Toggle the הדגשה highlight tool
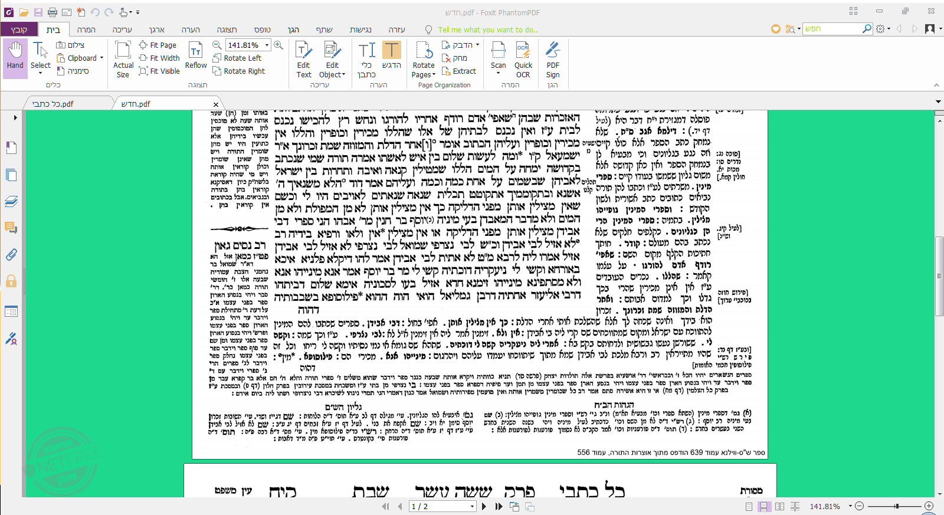This screenshot has height=515, width=944. 392,55
